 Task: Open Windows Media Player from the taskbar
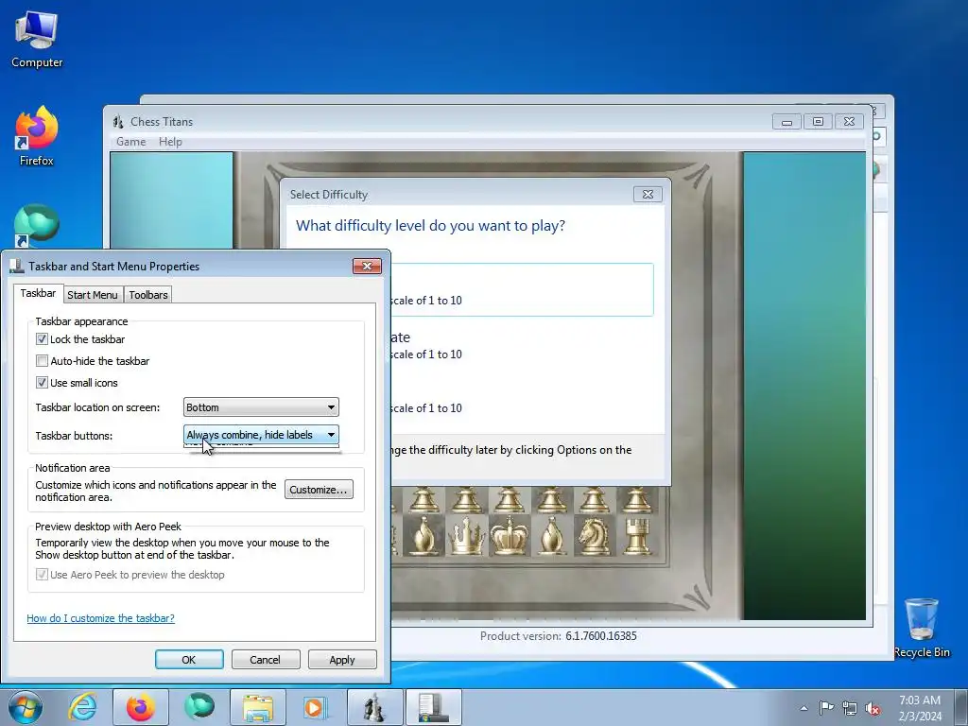[x=315, y=707]
